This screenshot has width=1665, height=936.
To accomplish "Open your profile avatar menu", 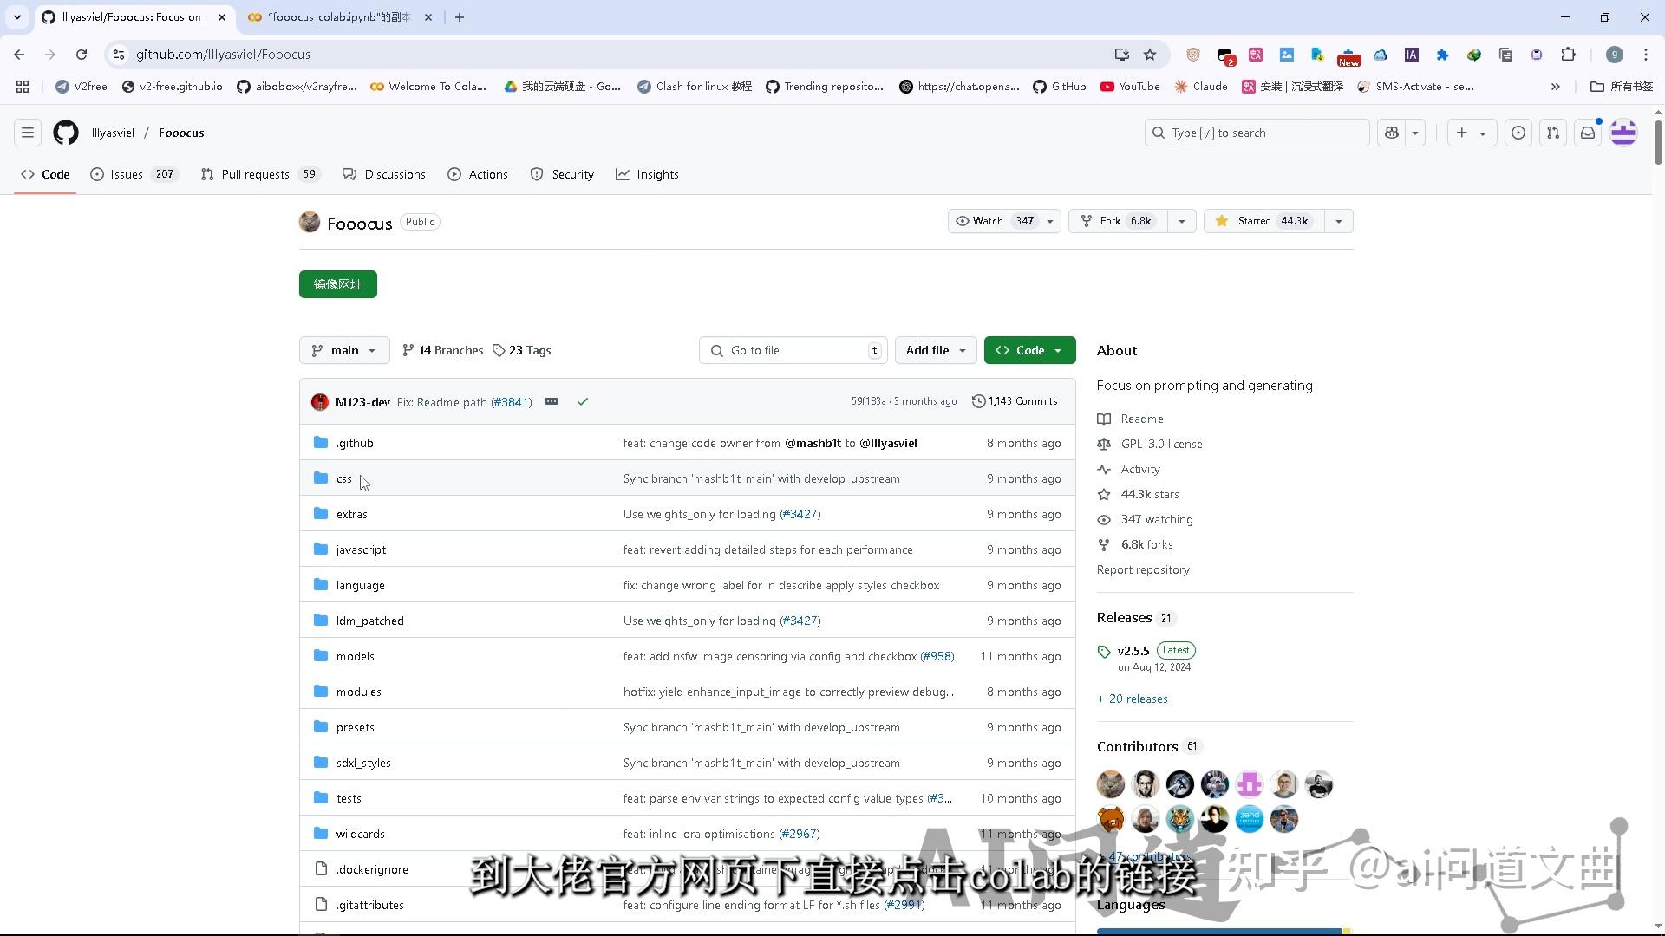I will 1623,133.
